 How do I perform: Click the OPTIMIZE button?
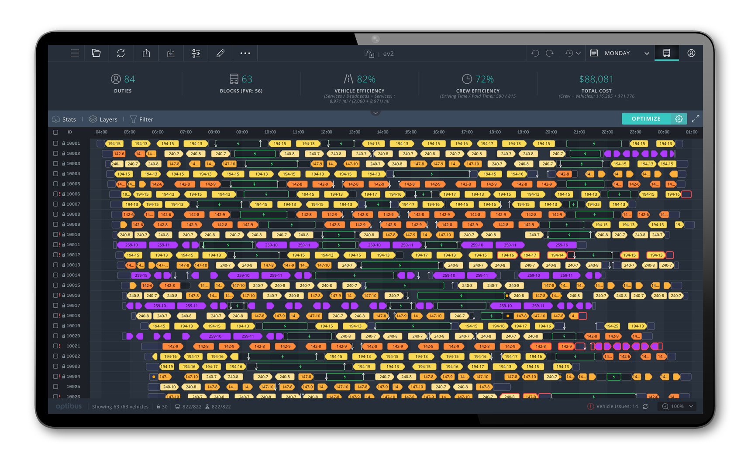click(646, 119)
